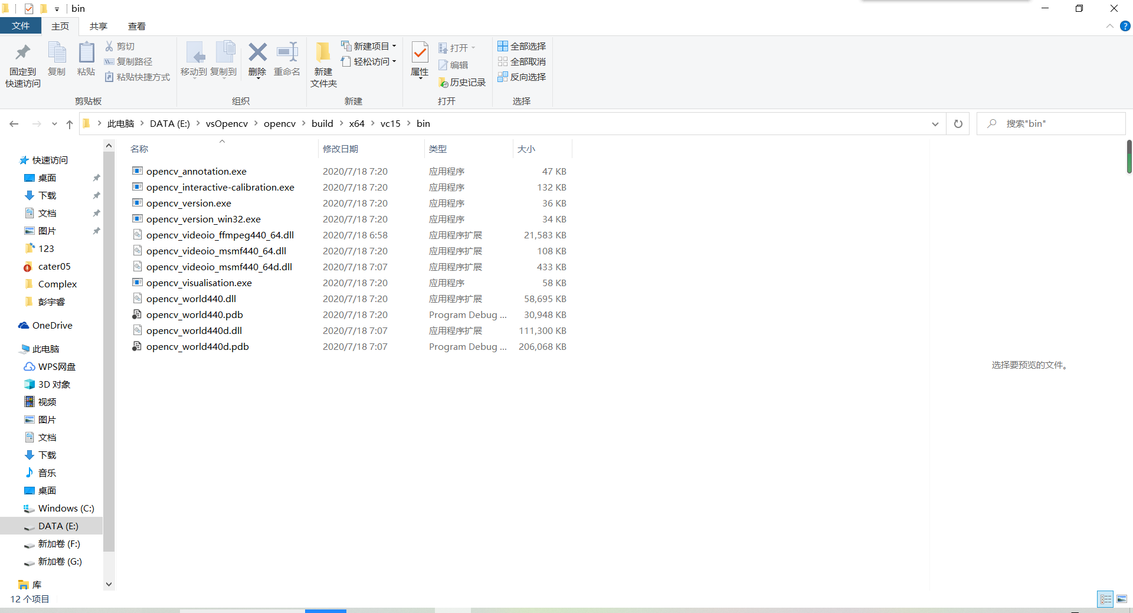Expand the address bar history dropdown
The width and height of the screenshot is (1133, 613).
pyautogui.click(x=935, y=124)
